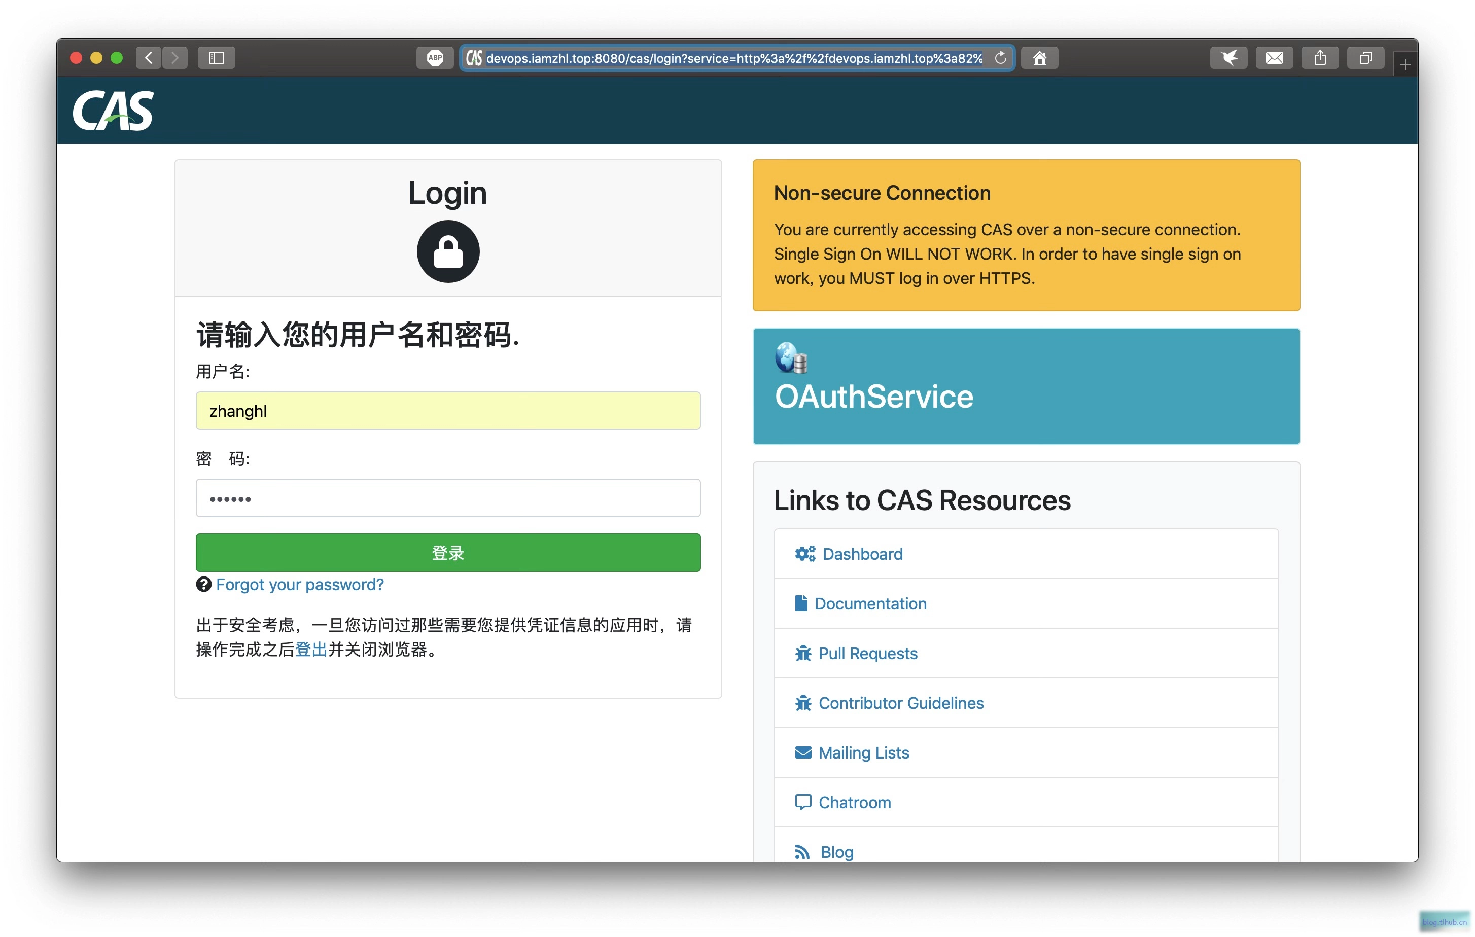Open Forgot your password link
This screenshot has width=1475, height=937.
point(300,584)
